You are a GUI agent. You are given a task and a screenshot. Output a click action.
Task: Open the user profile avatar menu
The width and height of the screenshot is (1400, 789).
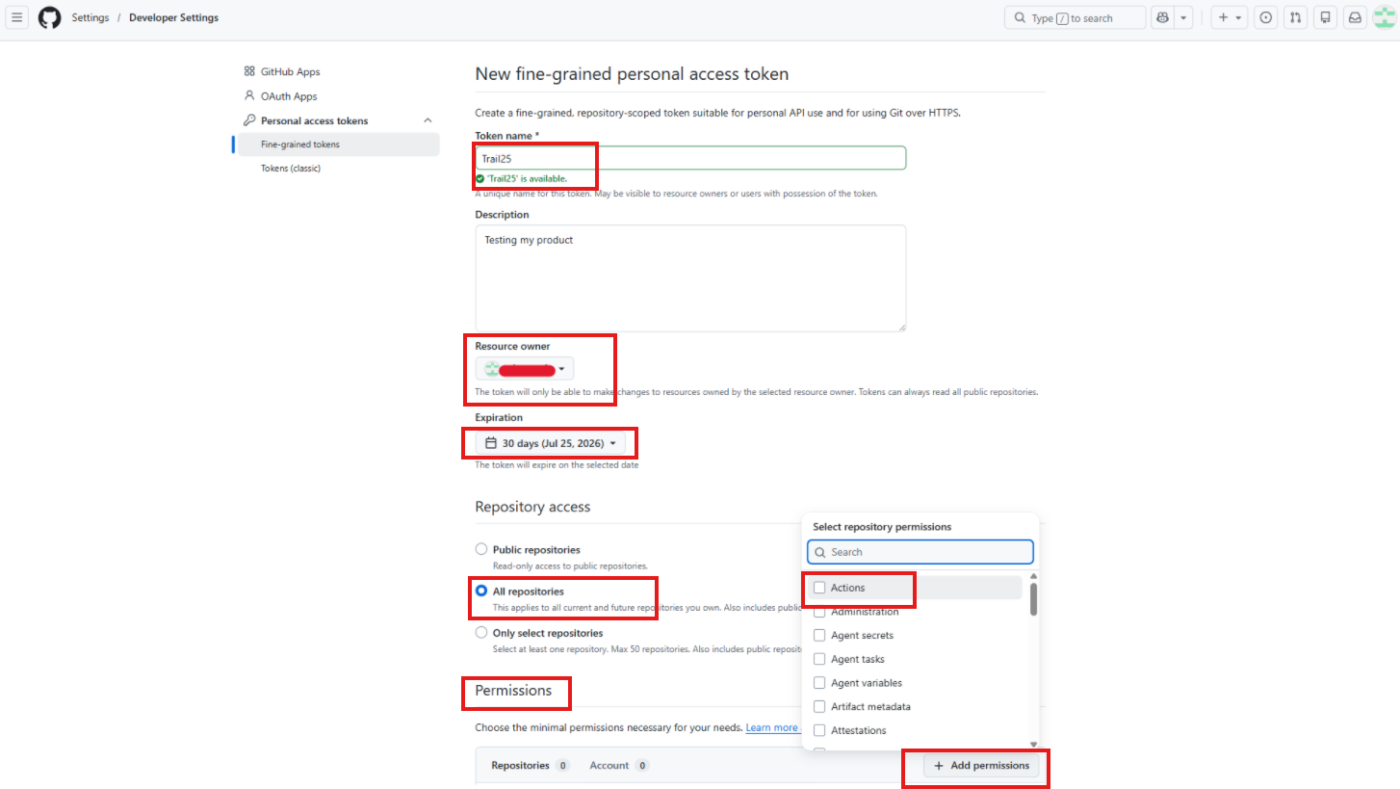(1385, 17)
